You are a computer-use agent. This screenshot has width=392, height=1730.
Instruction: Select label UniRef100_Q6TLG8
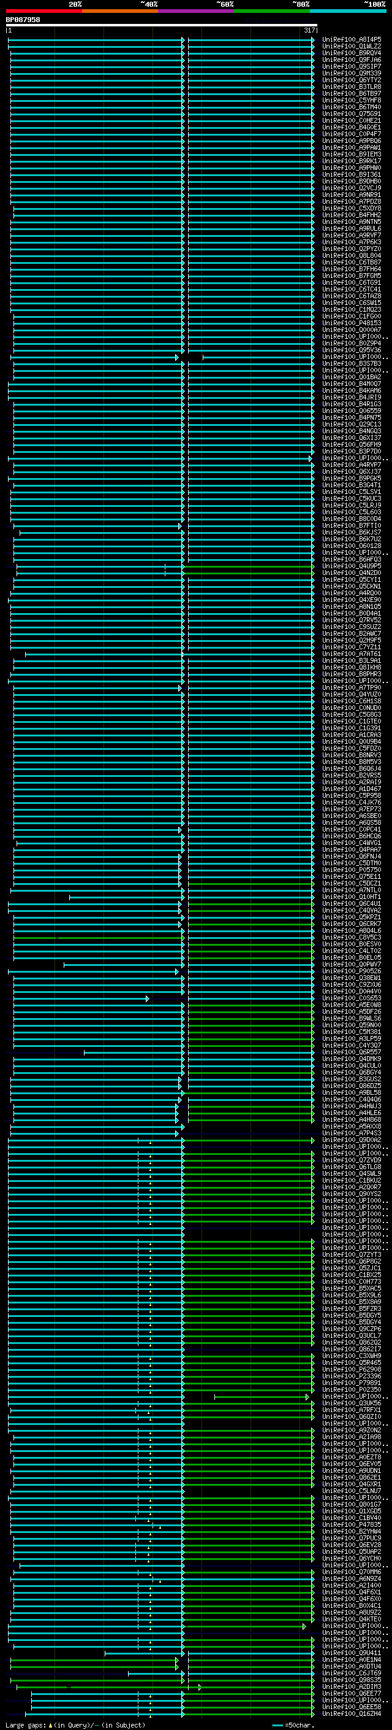tap(352, 1167)
